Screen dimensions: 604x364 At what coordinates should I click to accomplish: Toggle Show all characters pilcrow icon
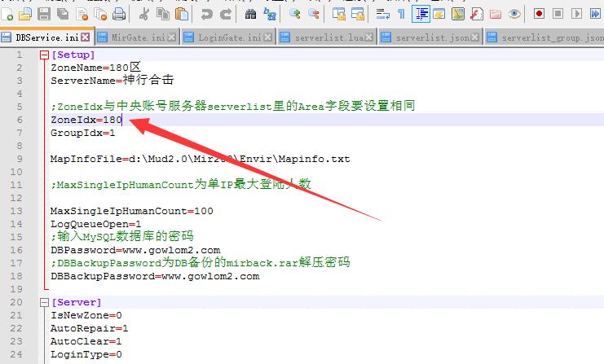[401, 14]
